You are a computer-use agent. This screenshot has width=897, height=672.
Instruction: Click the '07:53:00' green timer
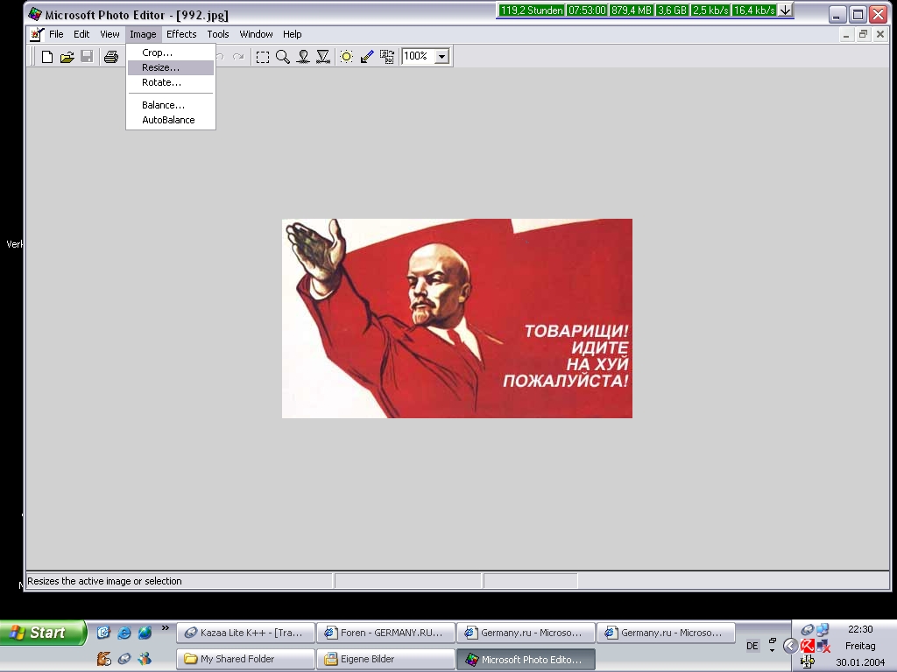587,10
